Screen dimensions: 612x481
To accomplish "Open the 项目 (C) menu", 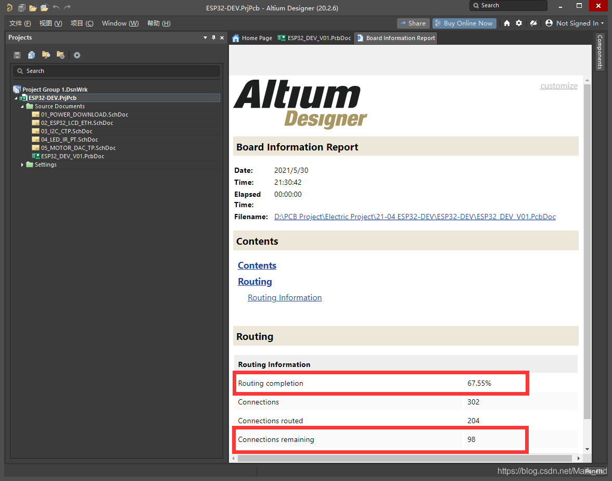I will 82,23.
